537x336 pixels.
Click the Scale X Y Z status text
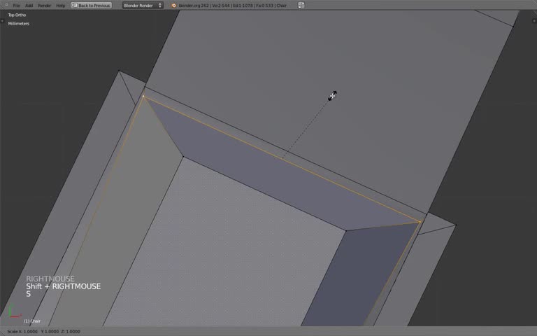(x=43, y=332)
